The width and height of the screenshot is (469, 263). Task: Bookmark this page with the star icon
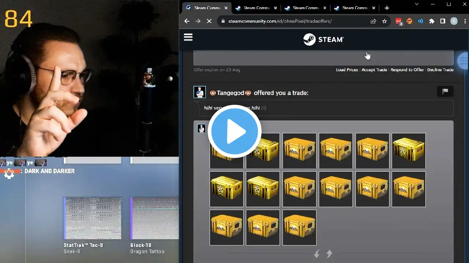384,21
